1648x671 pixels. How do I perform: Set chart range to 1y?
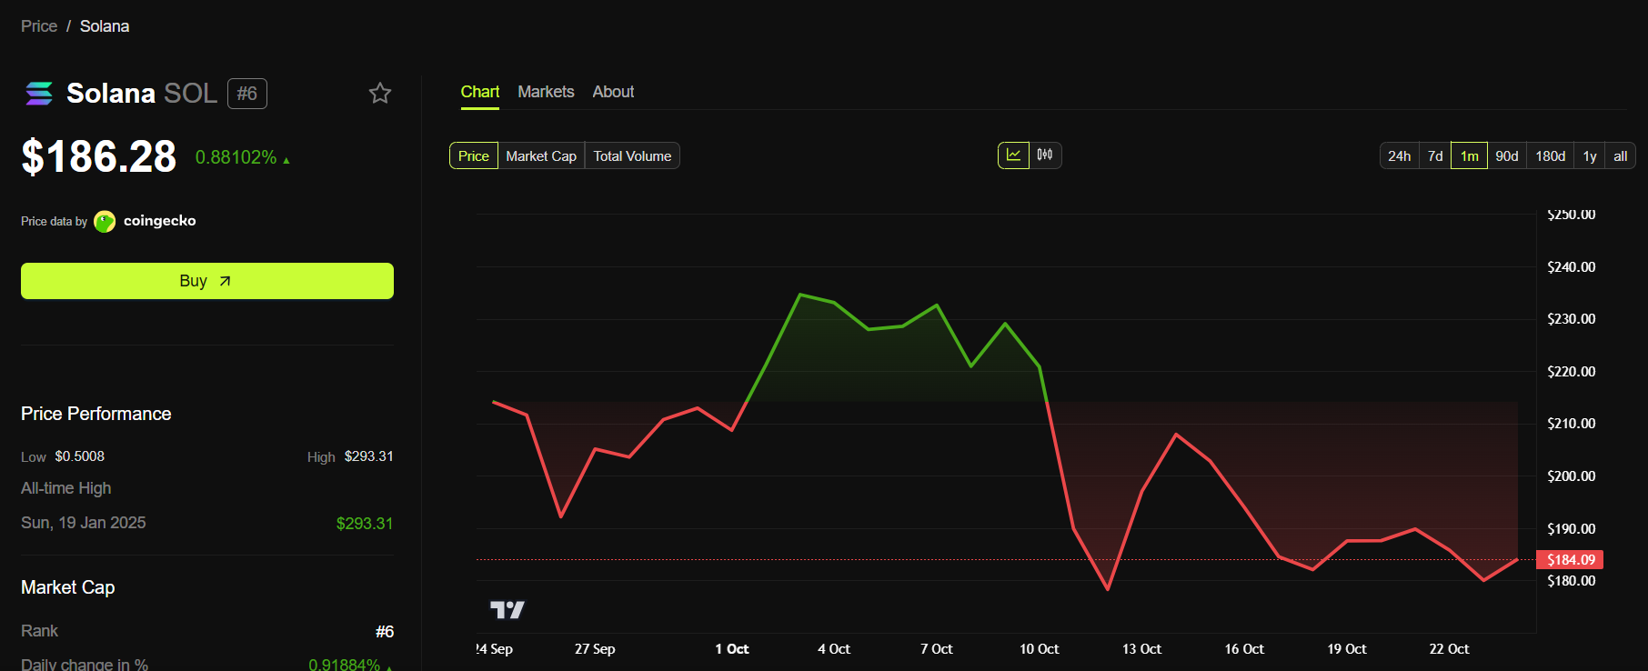[1590, 155]
